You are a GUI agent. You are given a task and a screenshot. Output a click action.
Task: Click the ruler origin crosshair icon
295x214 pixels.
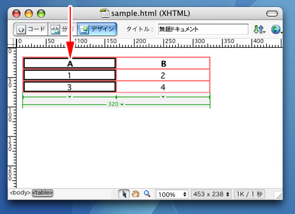pos(12,43)
